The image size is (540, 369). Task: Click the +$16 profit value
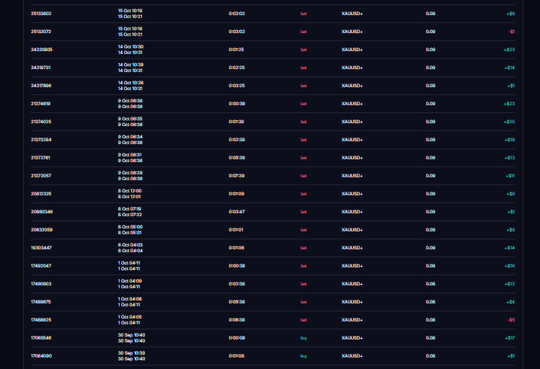pos(509,266)
